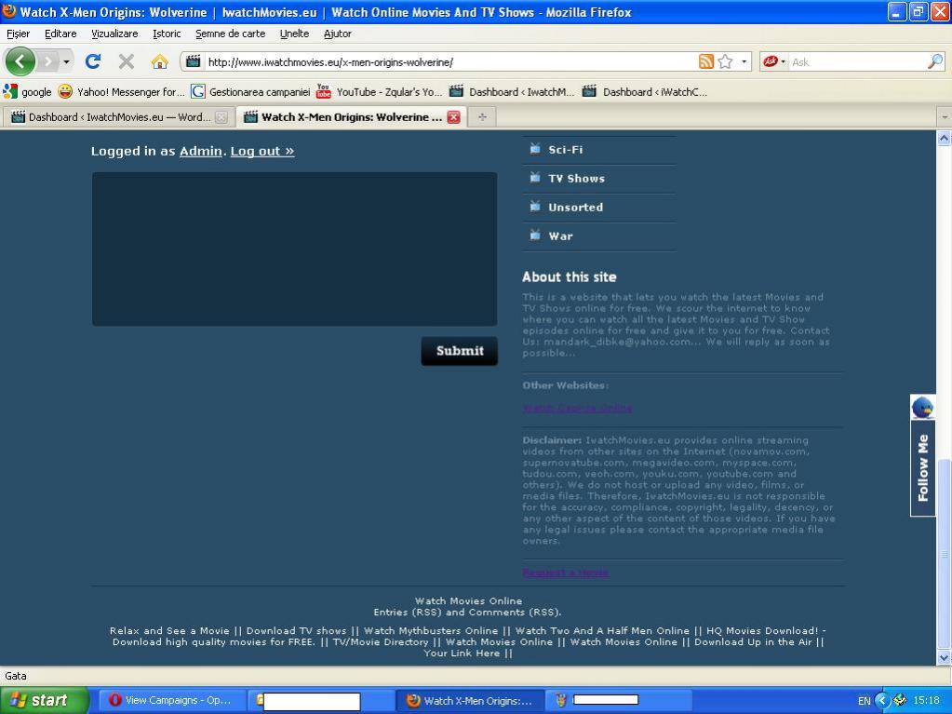Open the Sci-Fi category
The height and width of the screenshot is (714, 952).
pos(565,149)
